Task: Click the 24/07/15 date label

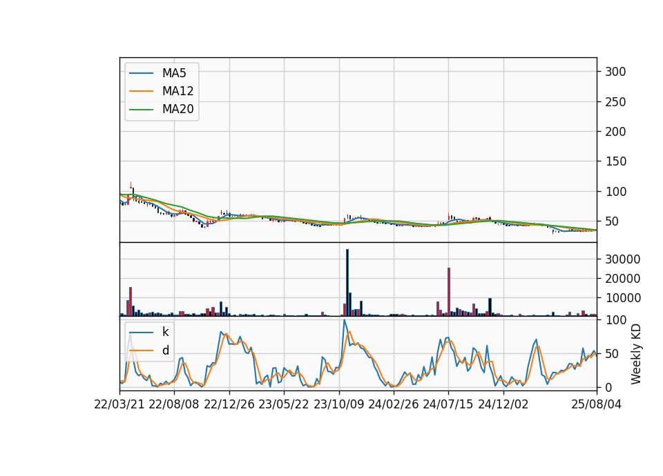Action: (x=448, y=404)
